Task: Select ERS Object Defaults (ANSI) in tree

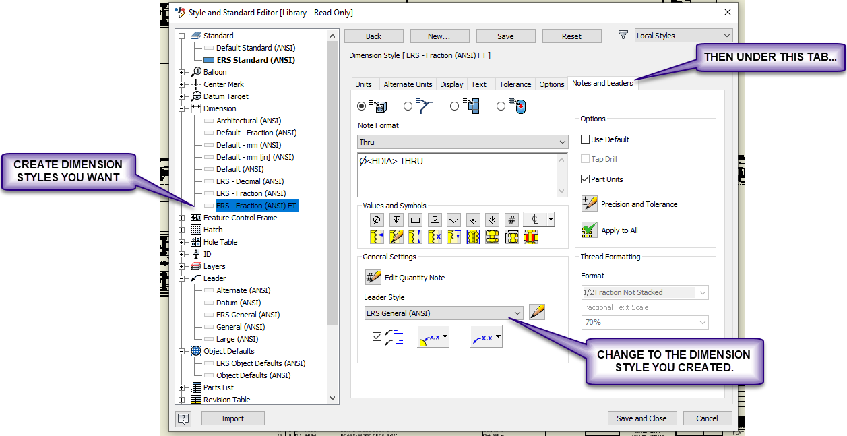Action: [261, 363]
